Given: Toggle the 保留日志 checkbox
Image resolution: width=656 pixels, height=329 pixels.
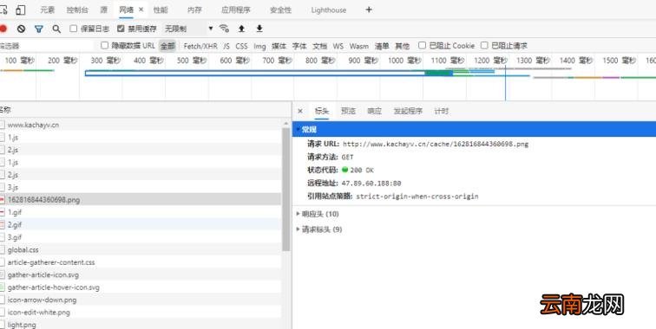Looking at the screenshot, I should (74, 29).
